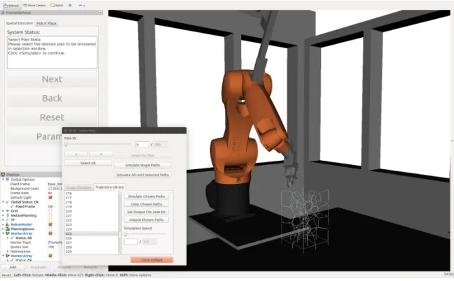Click Clear Chosen Paths

click(x=146, y=204)
